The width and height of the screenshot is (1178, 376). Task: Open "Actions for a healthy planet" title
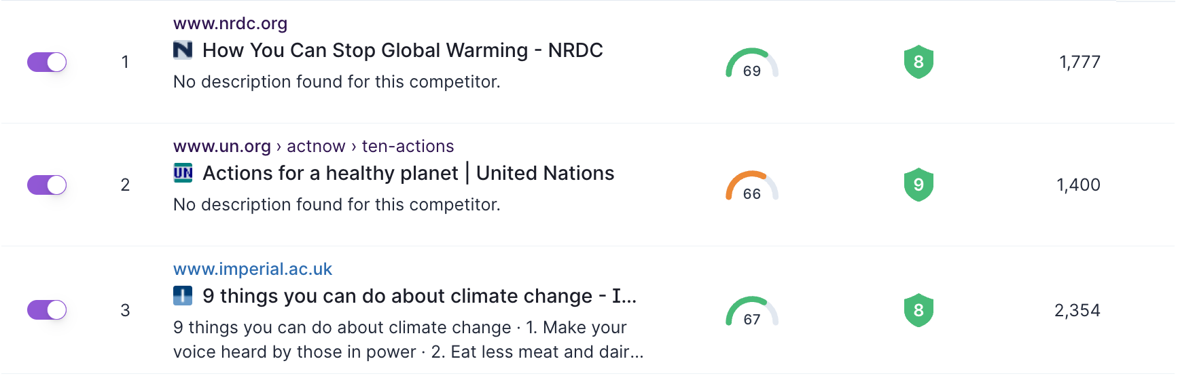408,173
